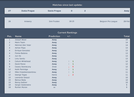
Task: Click the 28-Feb date
Action: (x=126, y=21)
